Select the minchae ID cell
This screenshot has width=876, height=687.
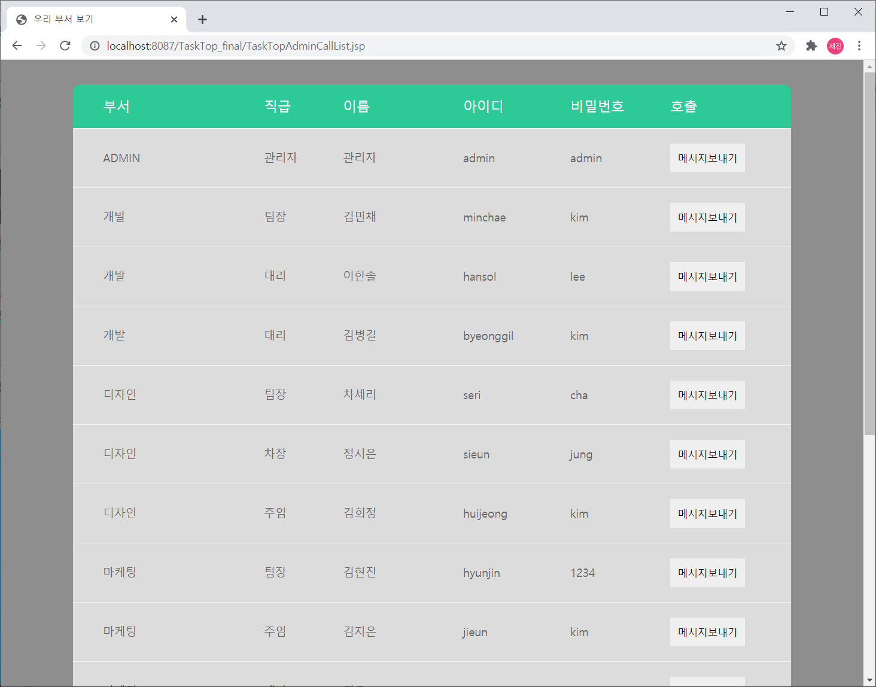coord(485,217)
